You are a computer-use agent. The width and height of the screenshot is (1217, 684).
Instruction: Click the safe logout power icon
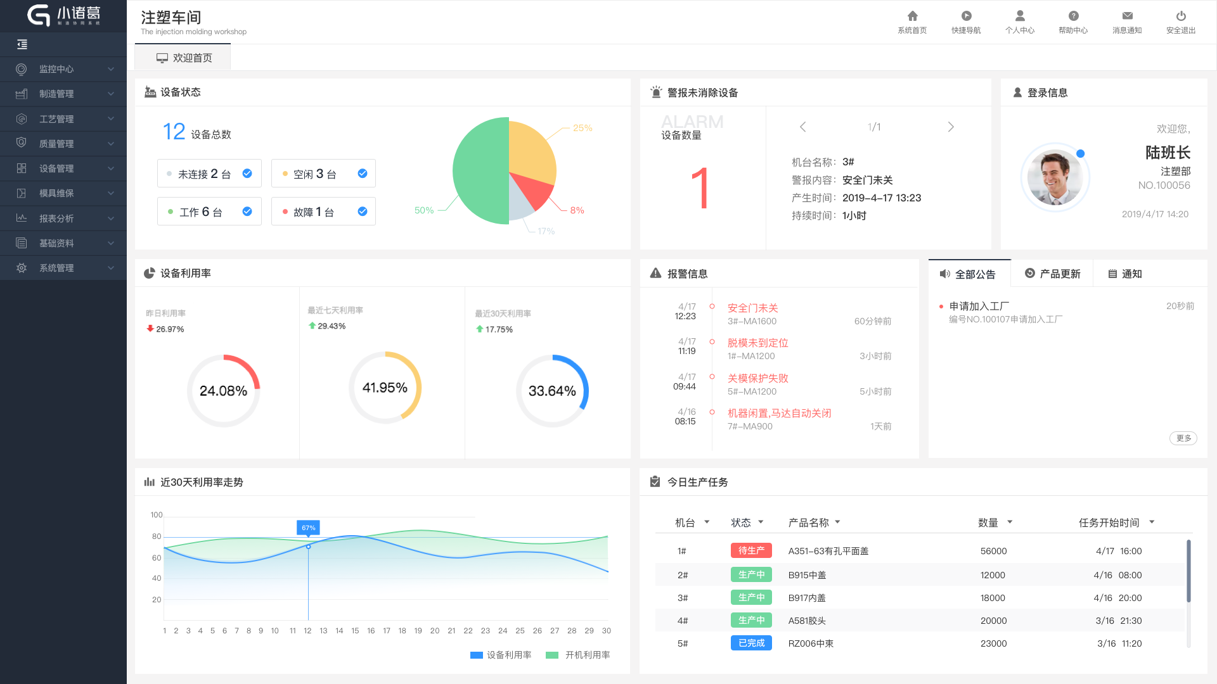pos(1180,16)
